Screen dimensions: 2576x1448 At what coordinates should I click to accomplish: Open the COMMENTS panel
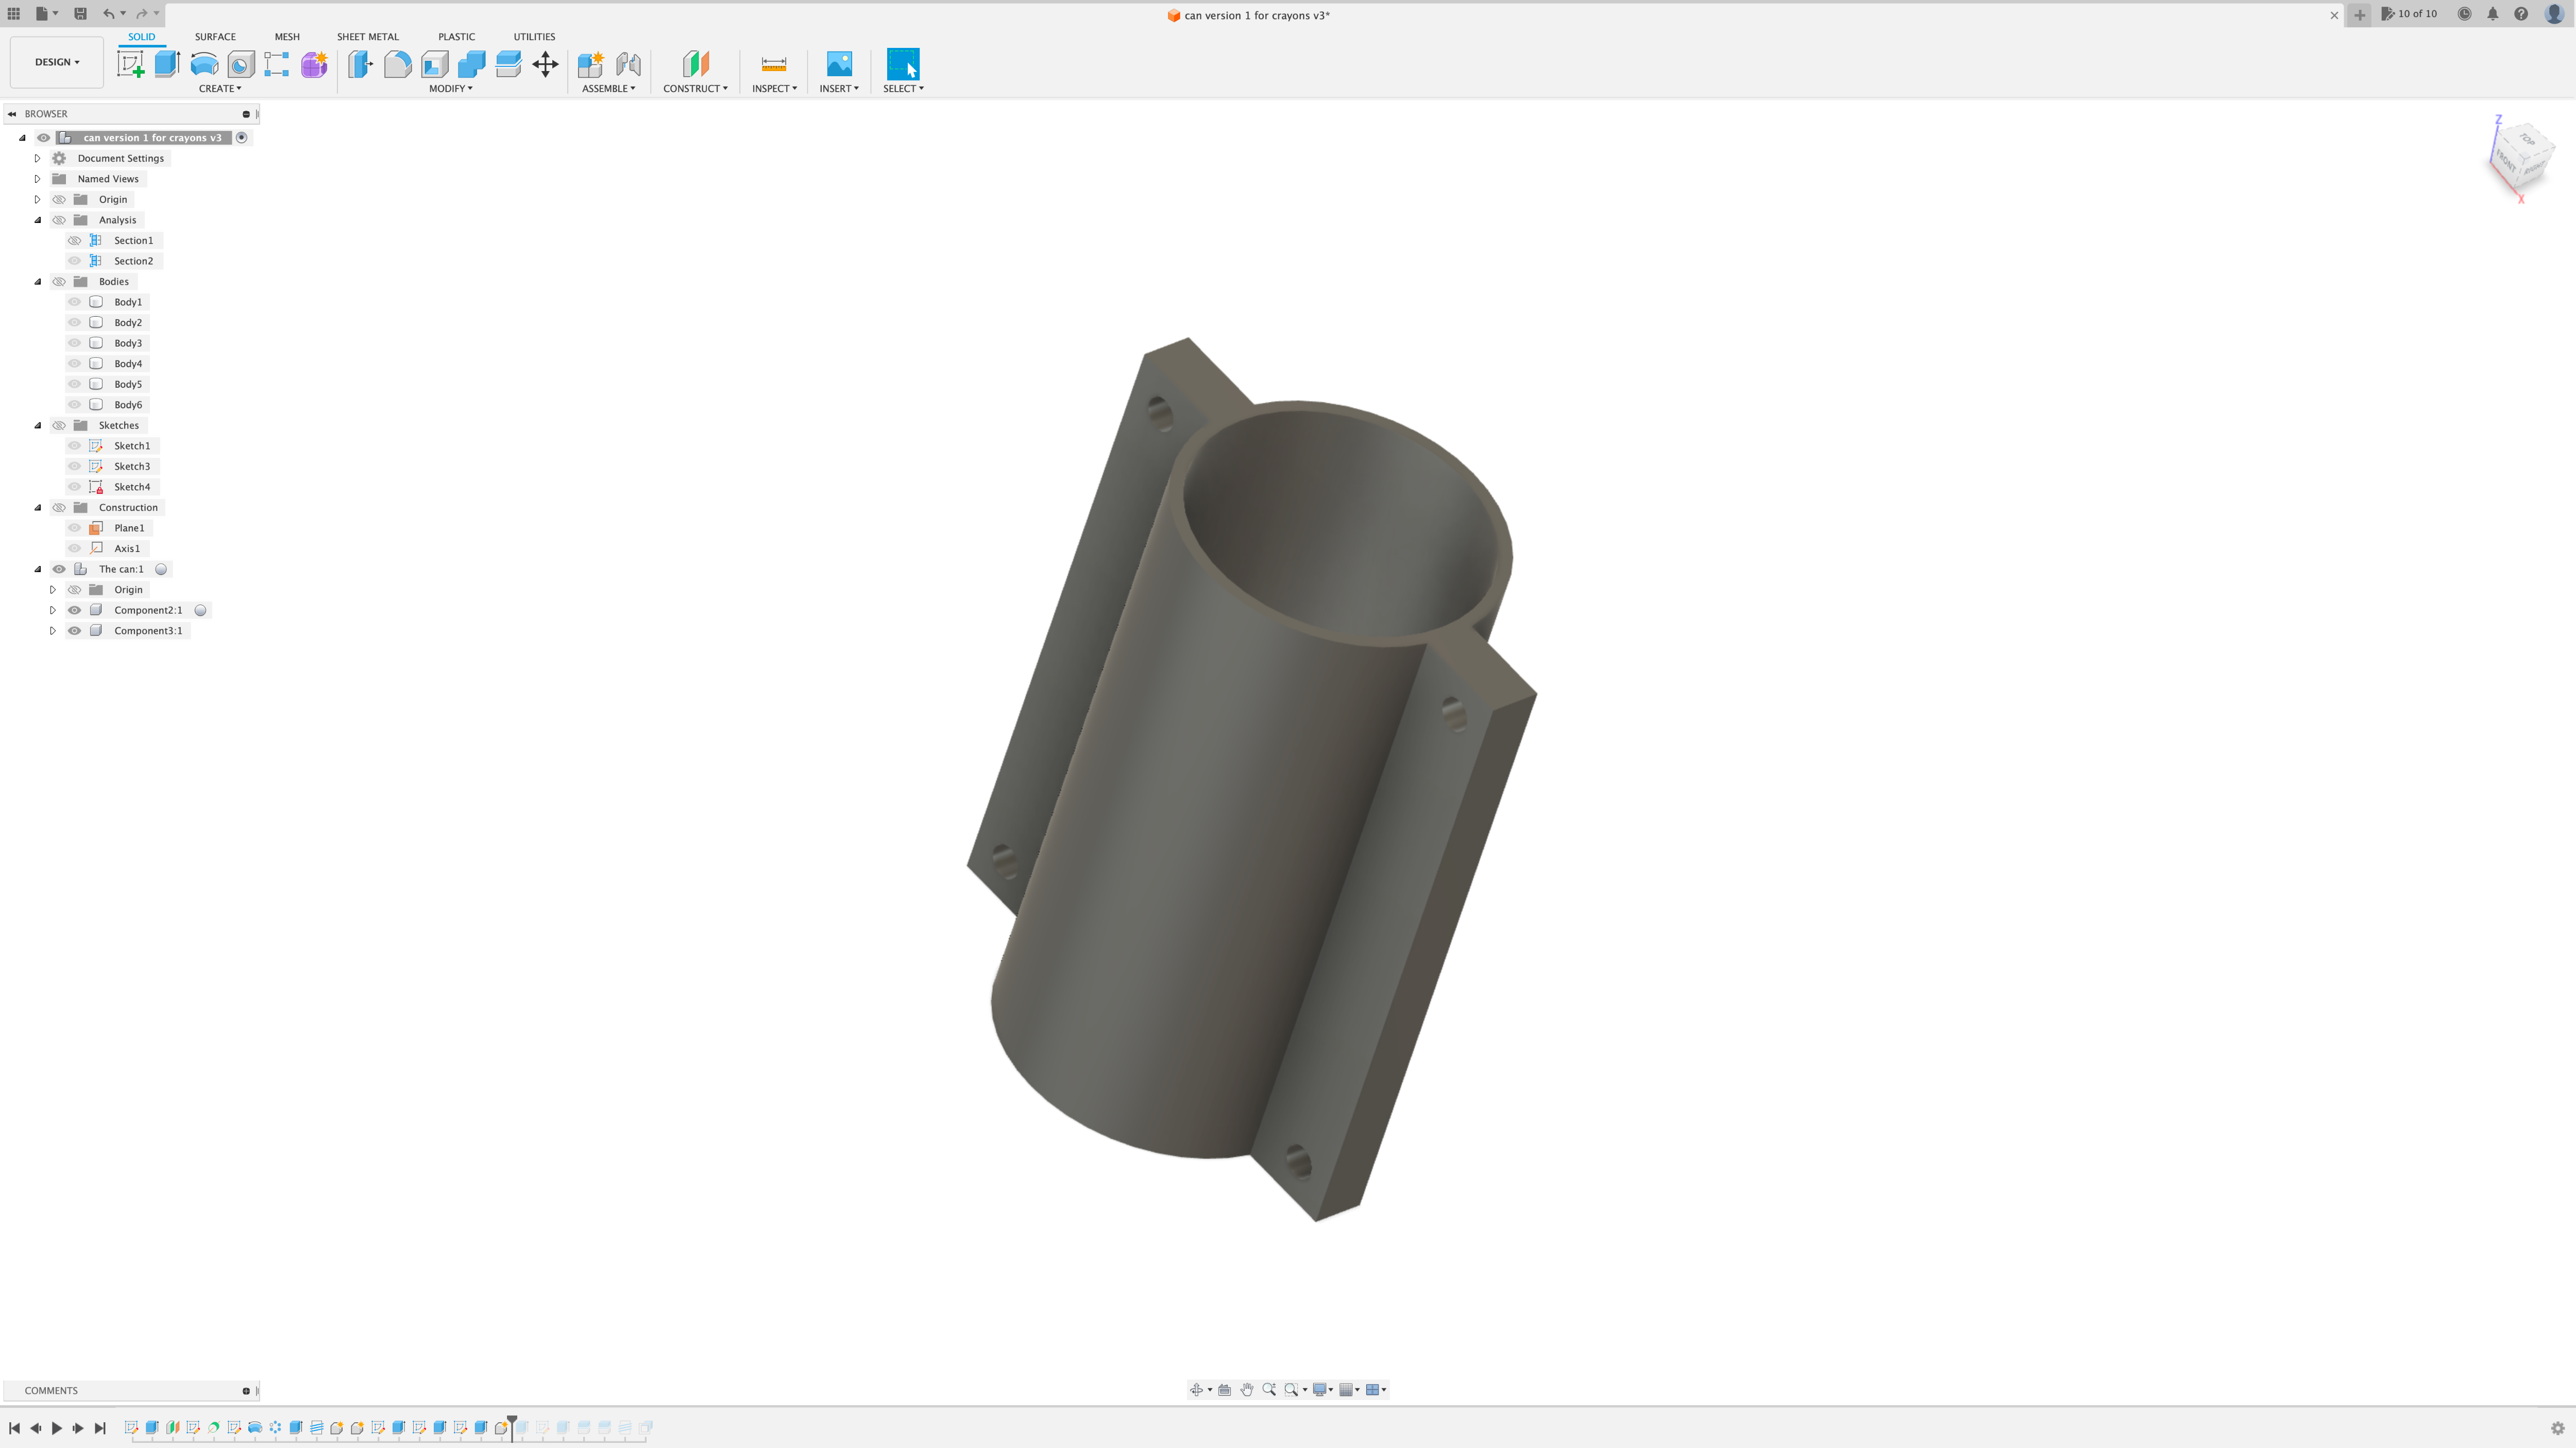click(x=50, y=1390)
